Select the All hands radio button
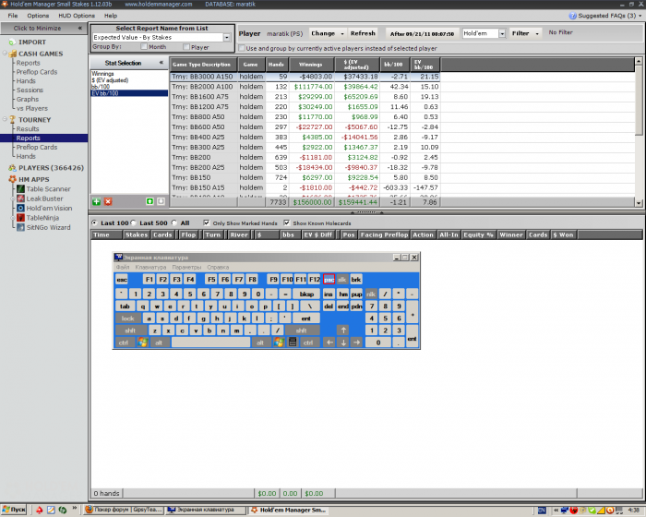Image resolution: width=646 pixels, height=517 pixels. pos(174,222)
